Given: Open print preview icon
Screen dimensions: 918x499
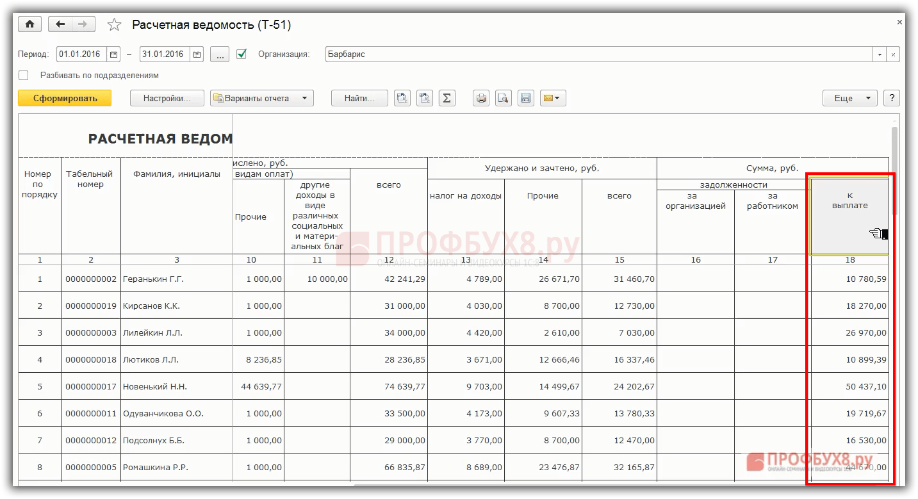Looking at the screenshot, I should click(x=504, y=98).
